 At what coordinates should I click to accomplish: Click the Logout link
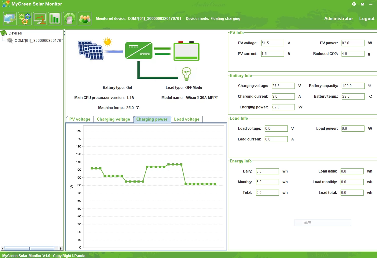tap(367, 19)
